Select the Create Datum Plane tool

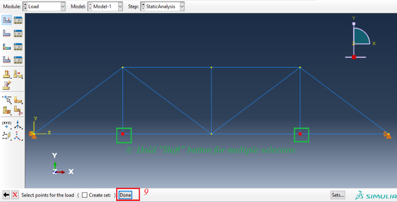pos(6,135)
